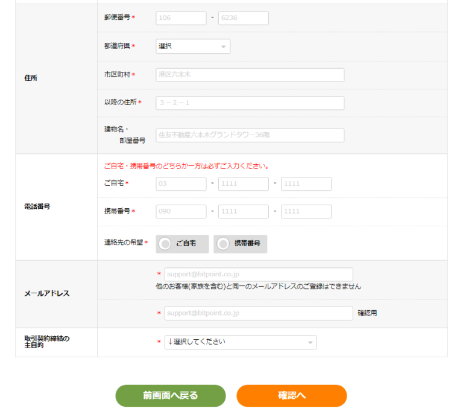Image resolution: width=463 pixels, height=414 pixels.
Task: Click the arrow on the 都道府県 select box
Action: (x=223, y=47)
